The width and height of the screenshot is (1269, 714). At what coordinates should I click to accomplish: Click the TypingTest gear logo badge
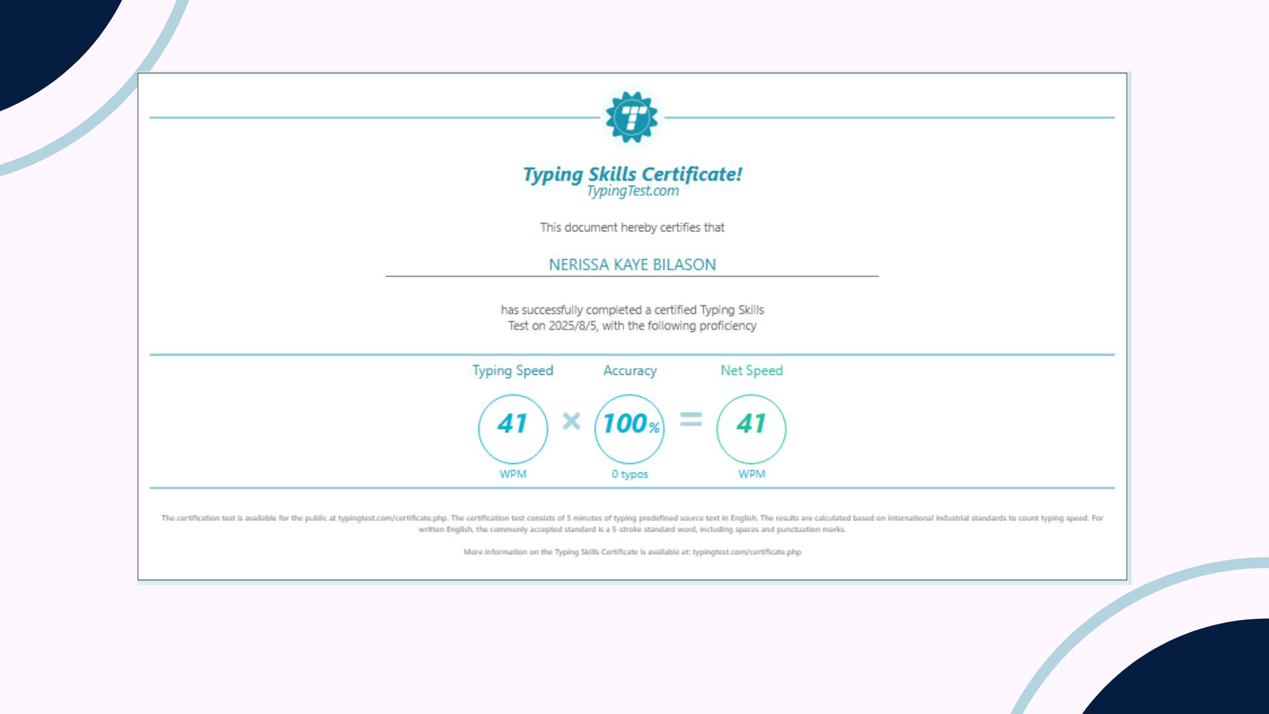click(632, 118)
